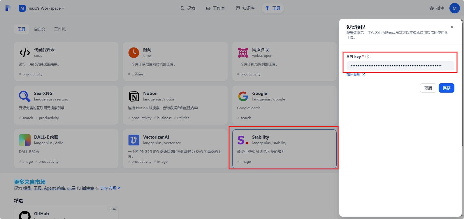Click the Google card title

coord(259,93)
